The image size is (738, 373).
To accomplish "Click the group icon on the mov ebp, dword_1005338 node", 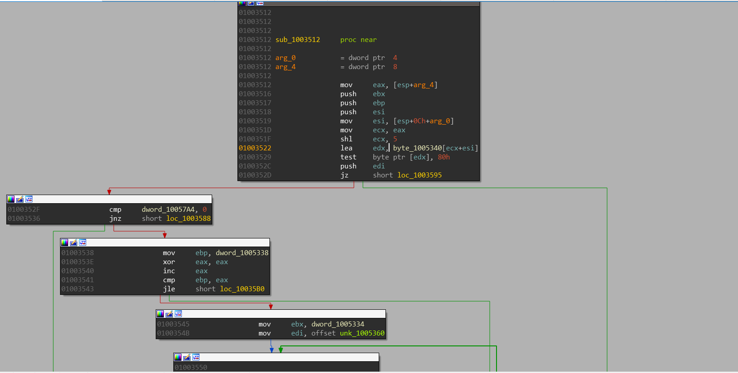I will 83,242.
